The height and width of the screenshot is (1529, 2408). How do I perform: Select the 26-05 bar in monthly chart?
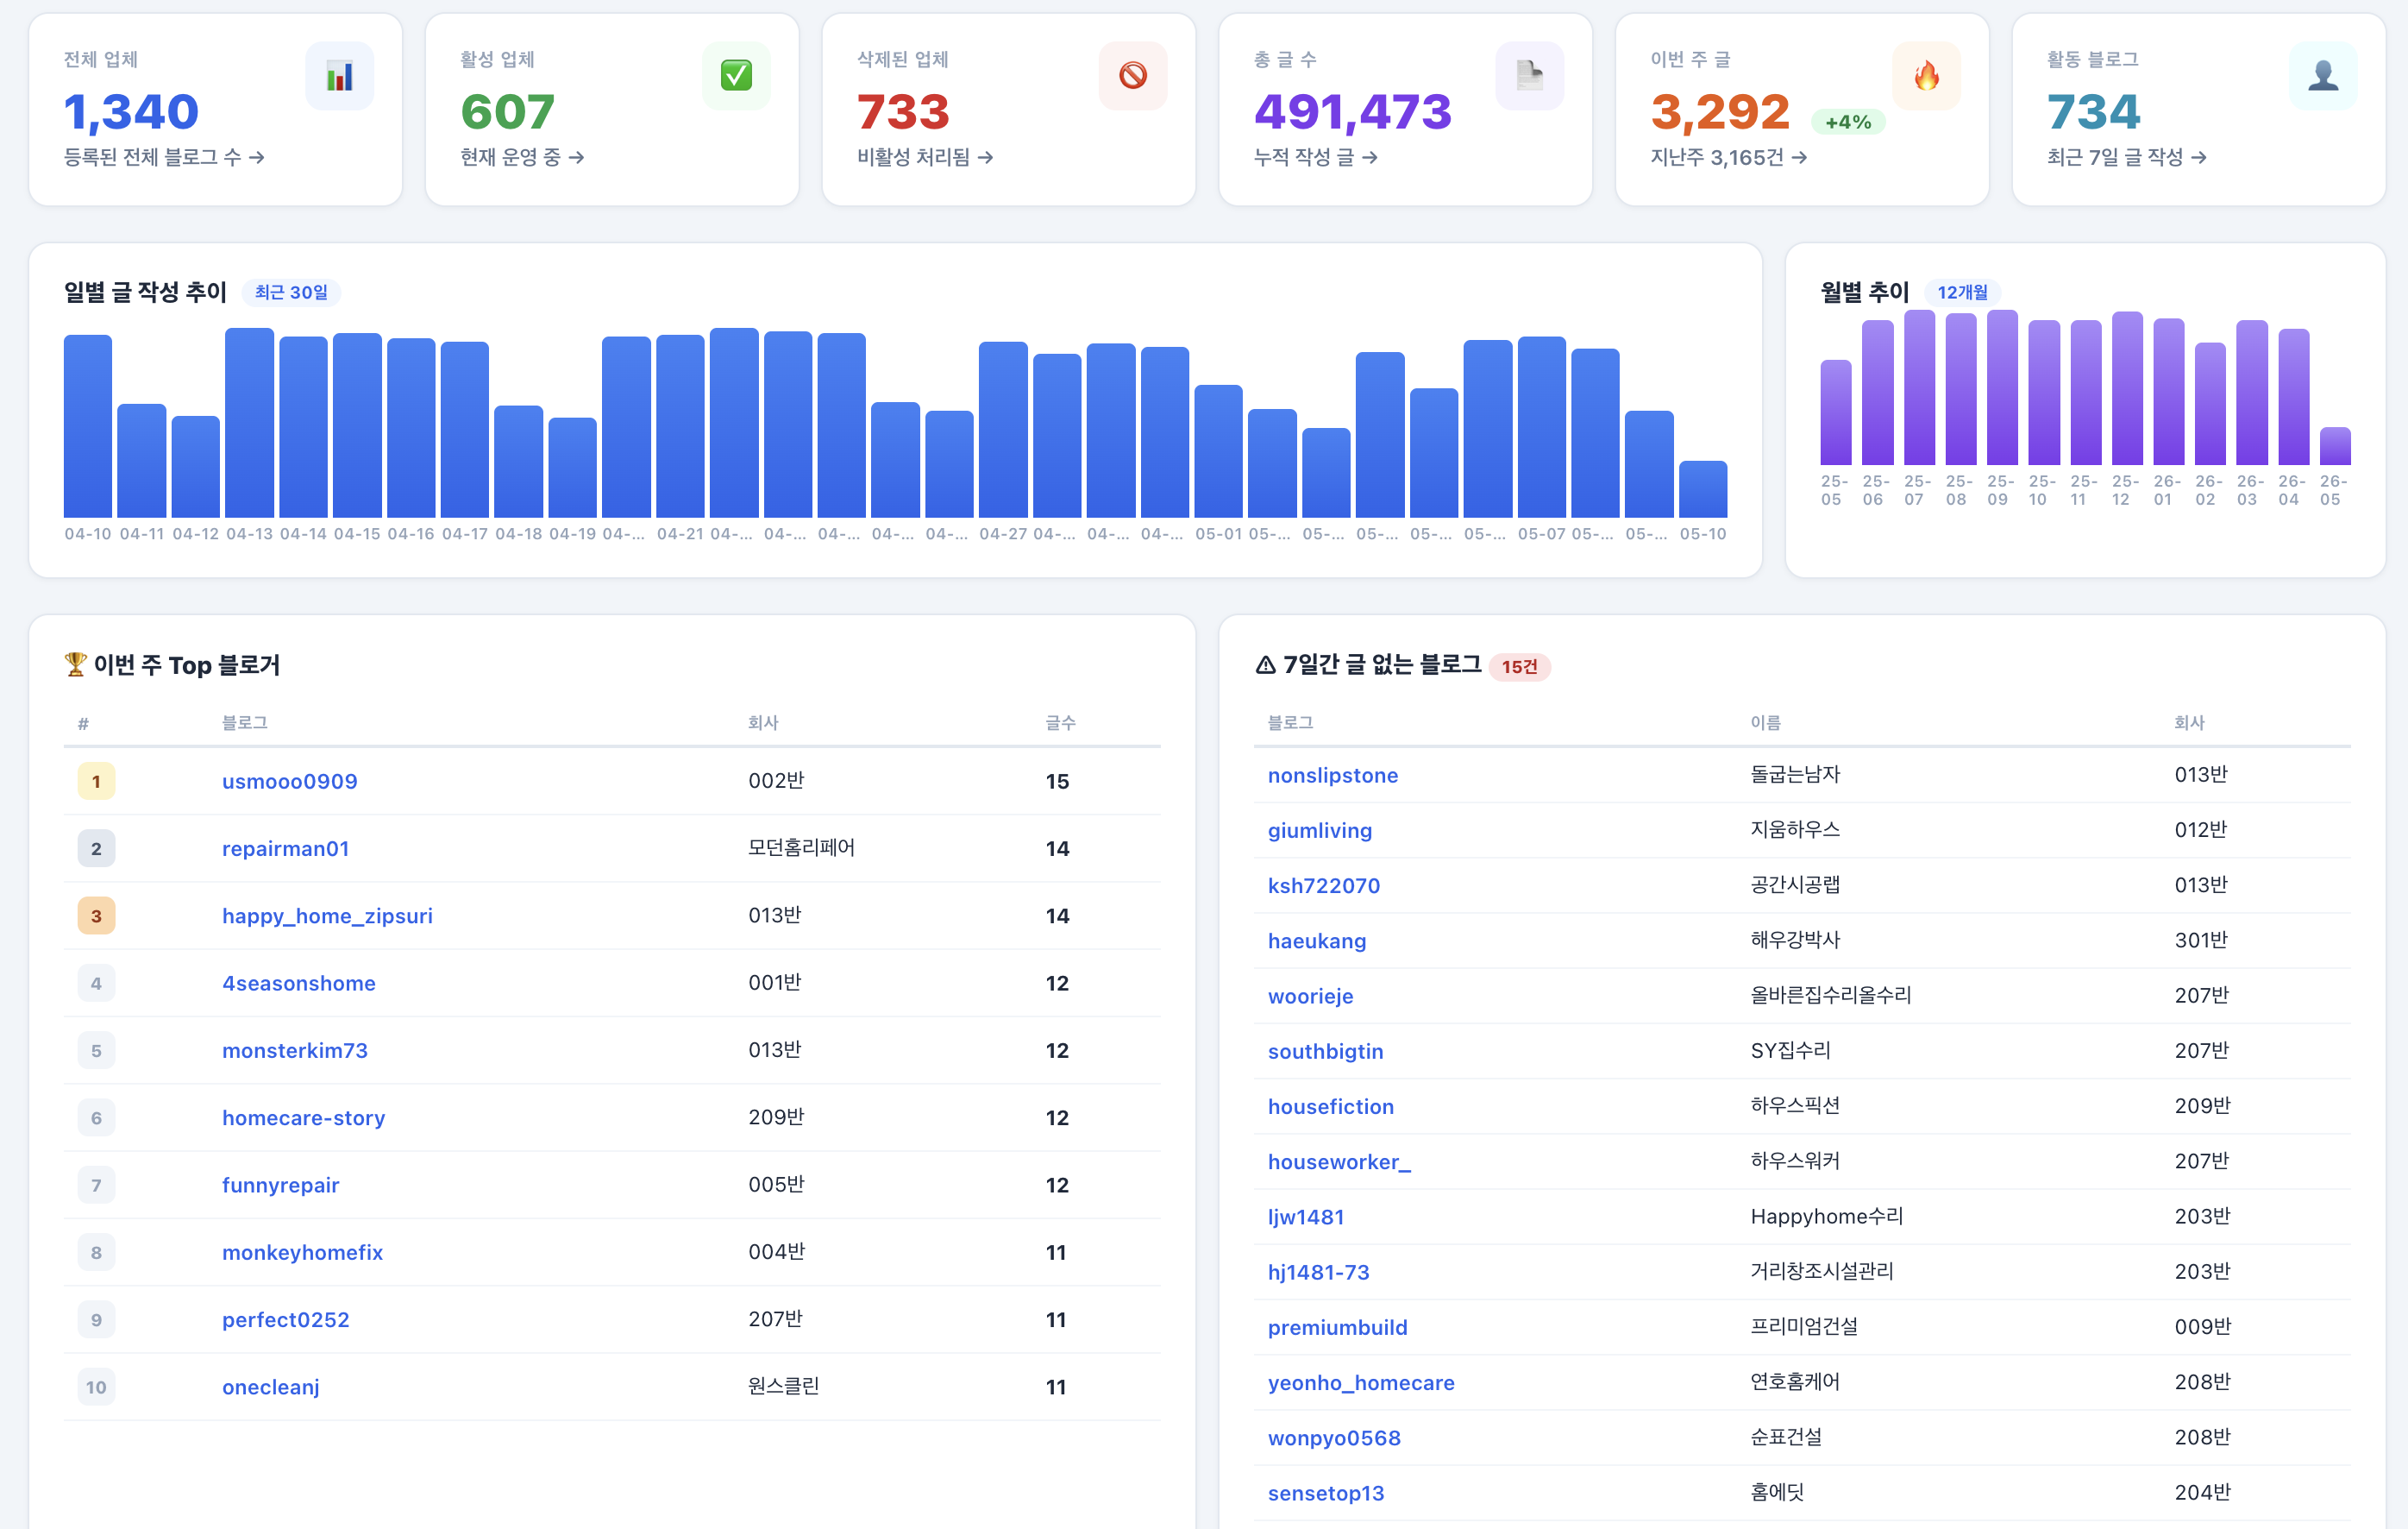tap(2335, 446)
